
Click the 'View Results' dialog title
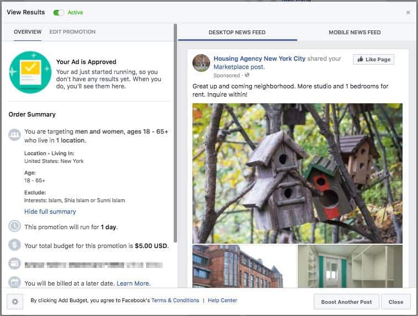(26, 12)
